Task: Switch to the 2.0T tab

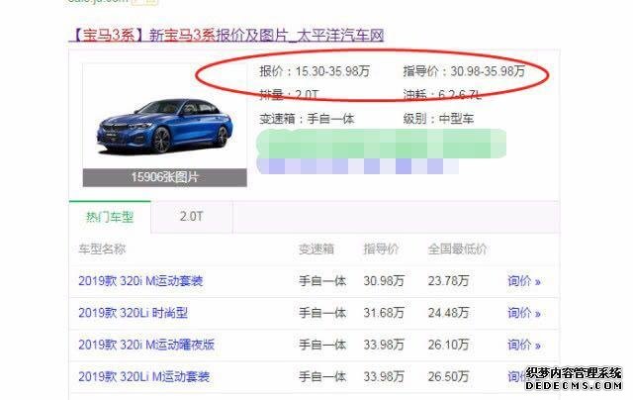Action: pyautogui.click(x=191, y=217)
